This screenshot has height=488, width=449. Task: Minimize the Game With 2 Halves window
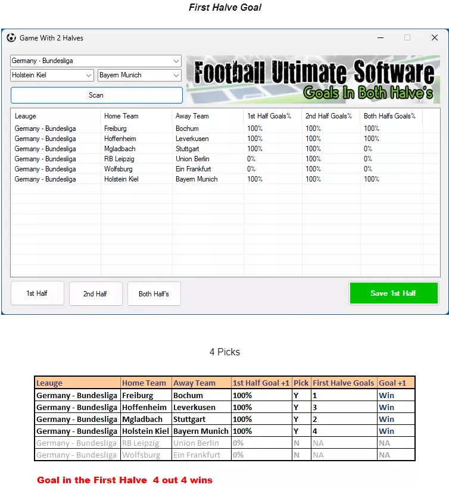[x=380, y=37]
